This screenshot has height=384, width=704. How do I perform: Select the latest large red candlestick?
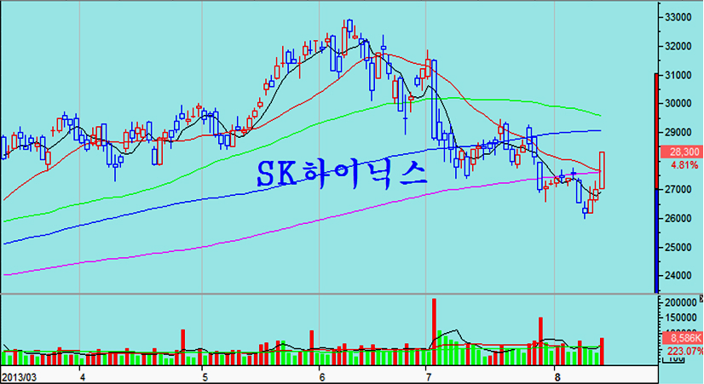tap(603, 170)
